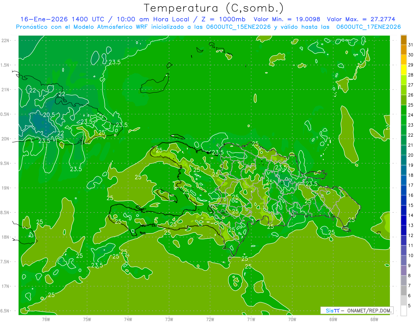Click the '24' legend scale label
The height and width of the screenshot is (324, 420).
(x=411, y=115)
